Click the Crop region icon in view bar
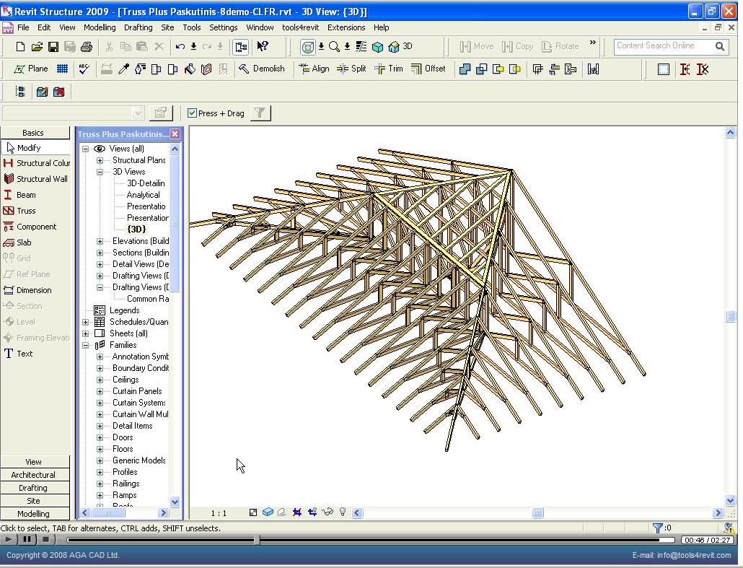Screen dimensions: 743x568 297,512
